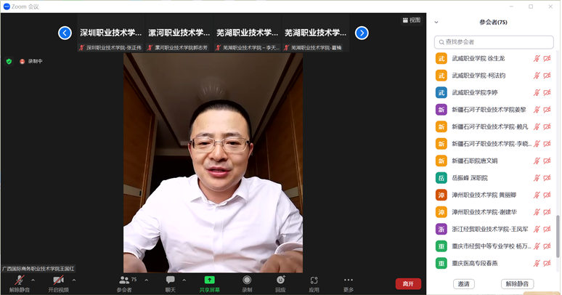The image size is (562, 295).
Task: Open the Reactions (回应) icon
Action: click(280, 280)
